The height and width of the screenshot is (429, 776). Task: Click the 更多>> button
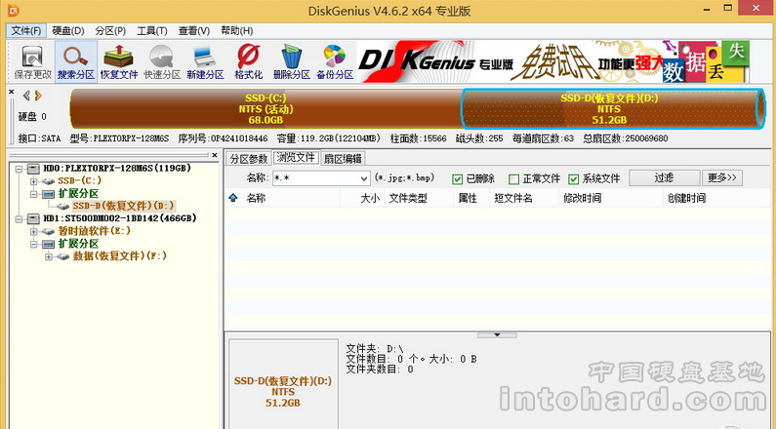[722, 177]
